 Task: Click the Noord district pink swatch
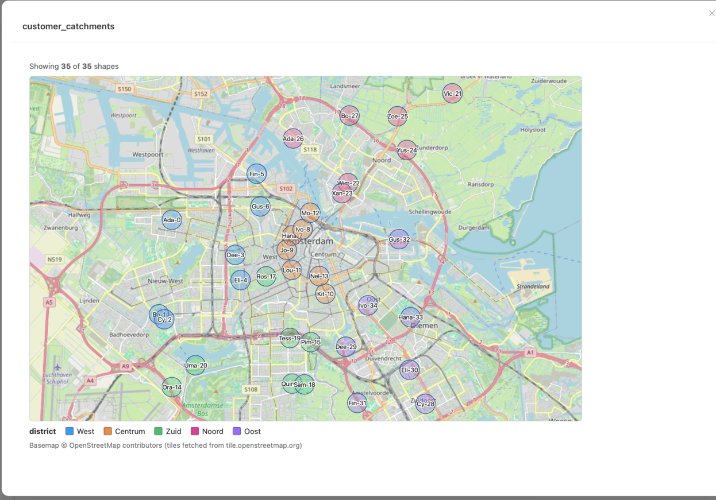(x=195, y=431)
